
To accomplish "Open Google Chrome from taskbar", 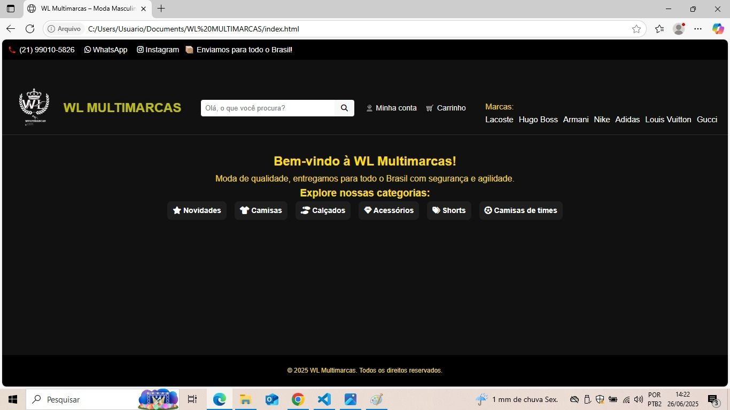I will click(298, 399).
